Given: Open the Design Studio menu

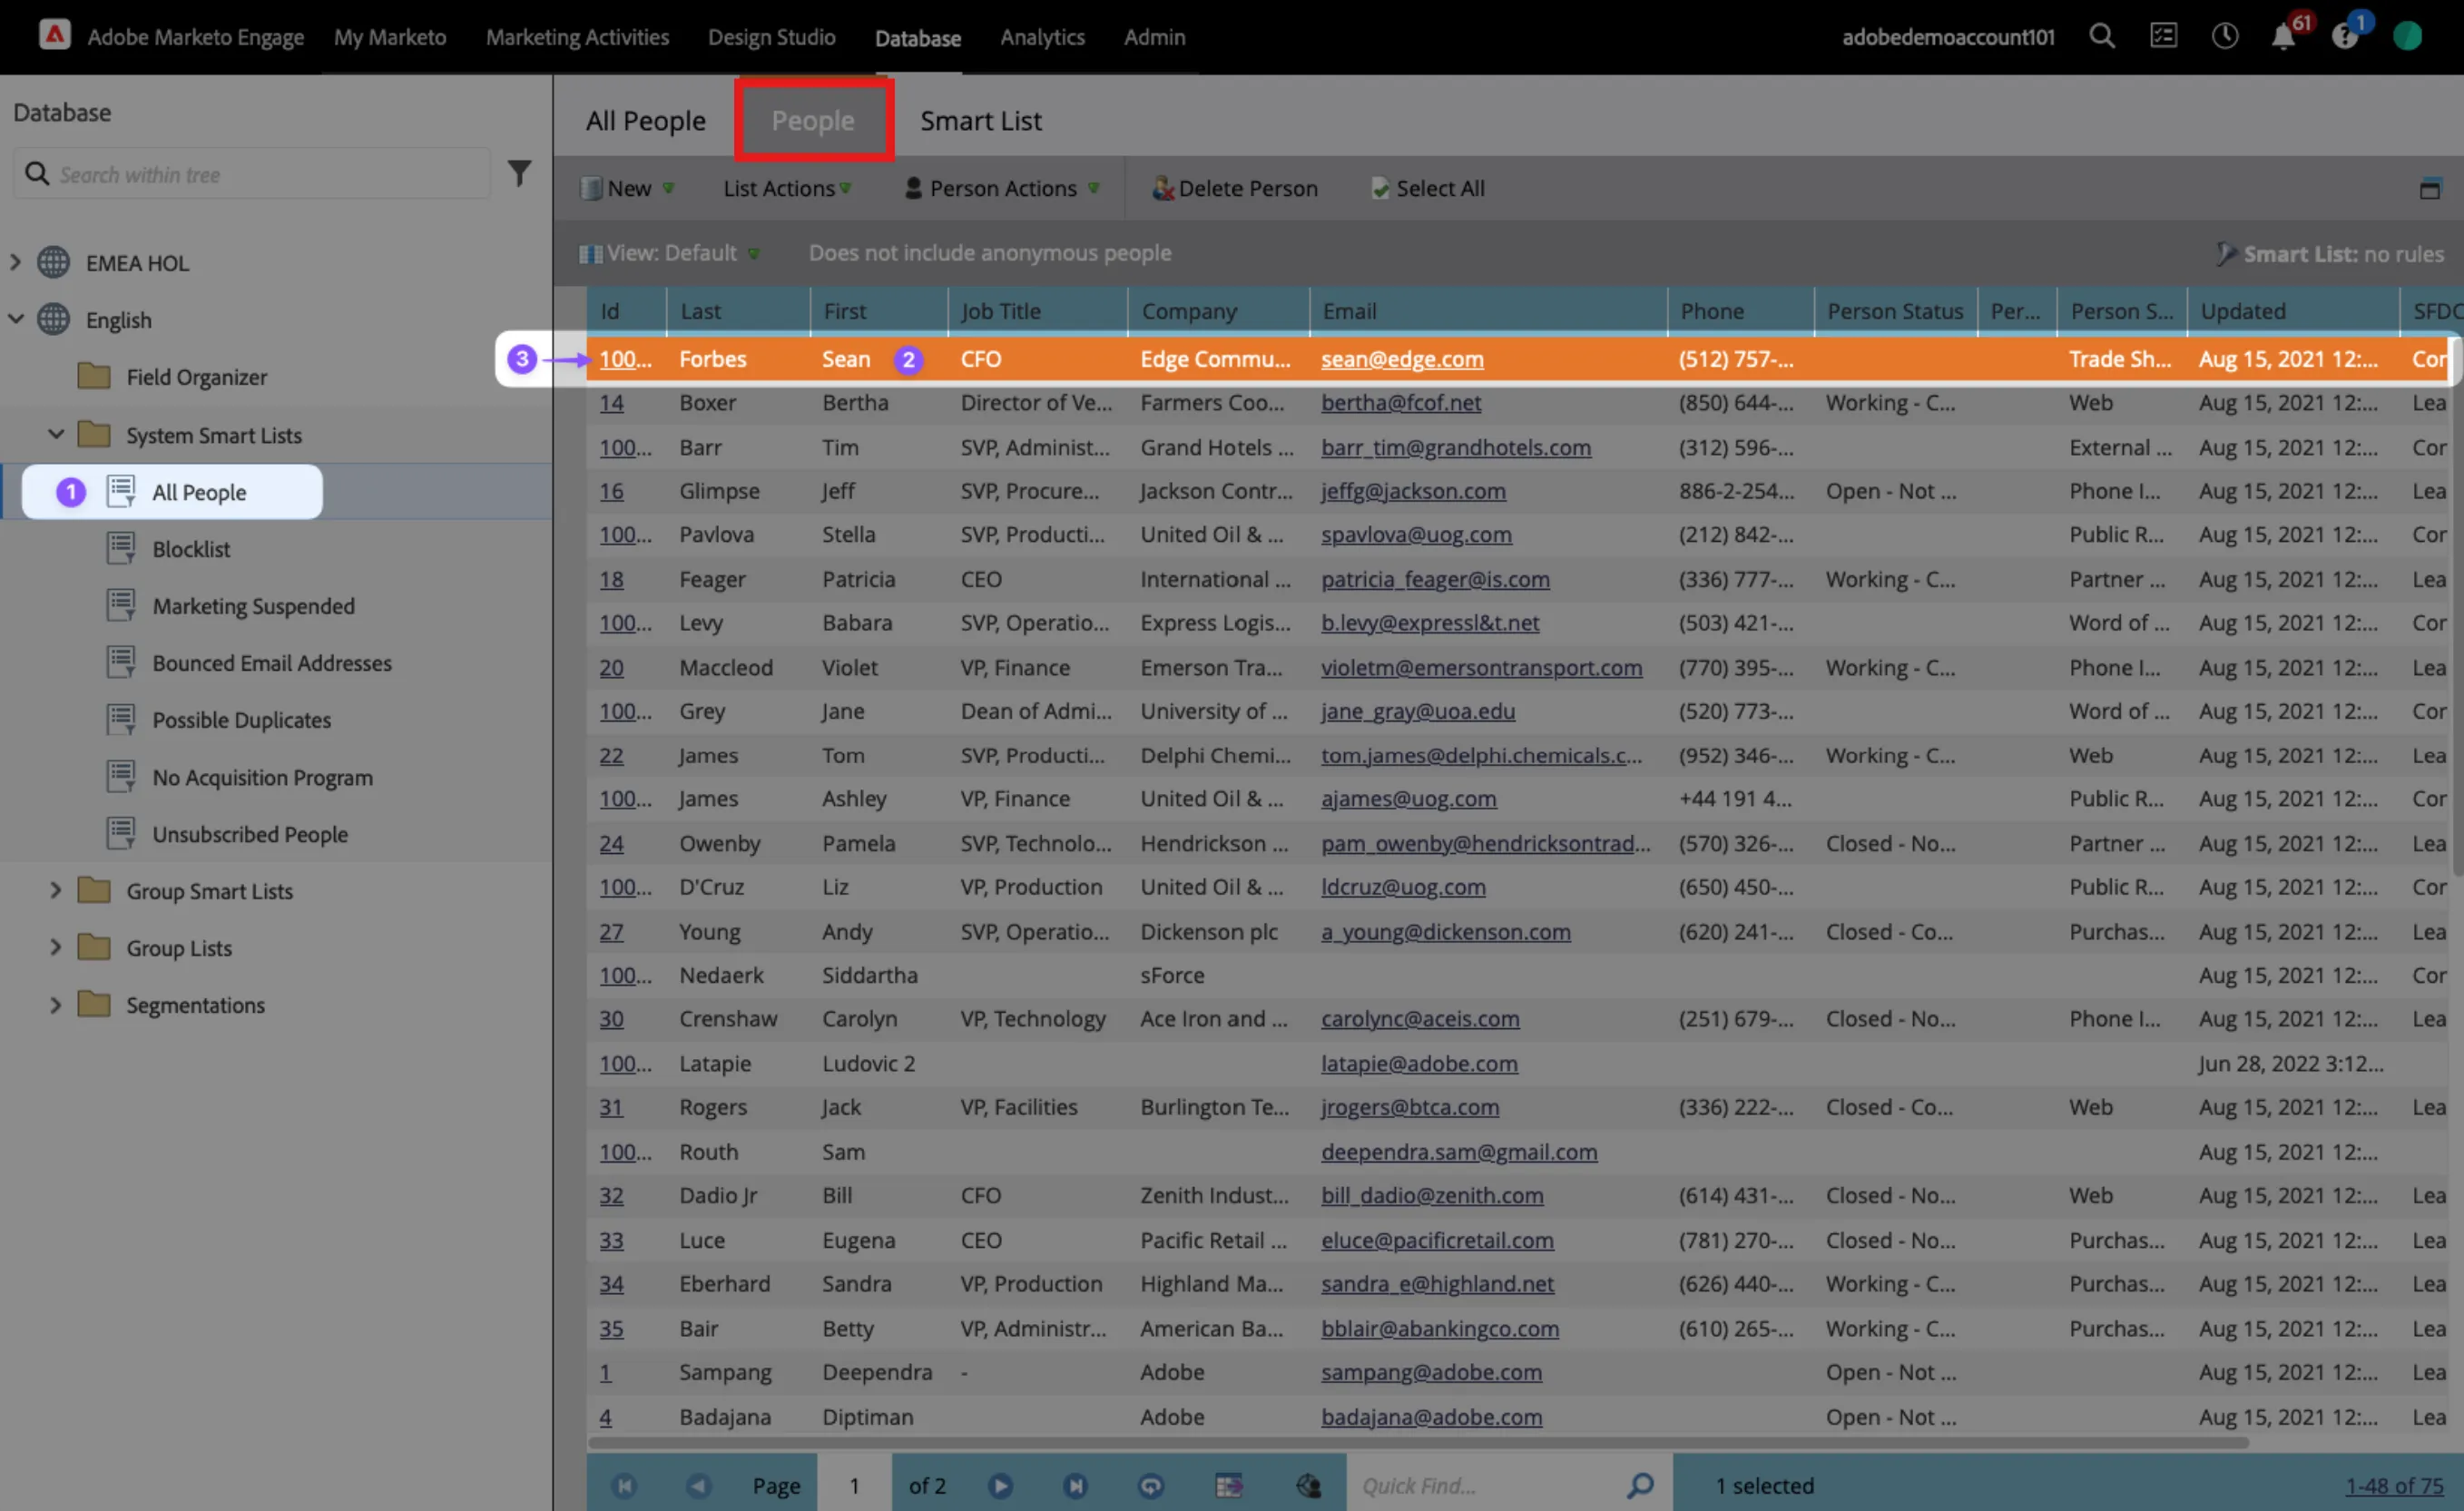Looking at the screenshot, I should (x=771, y=37).
